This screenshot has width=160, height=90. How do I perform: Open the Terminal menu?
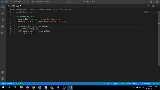[40, 2]
